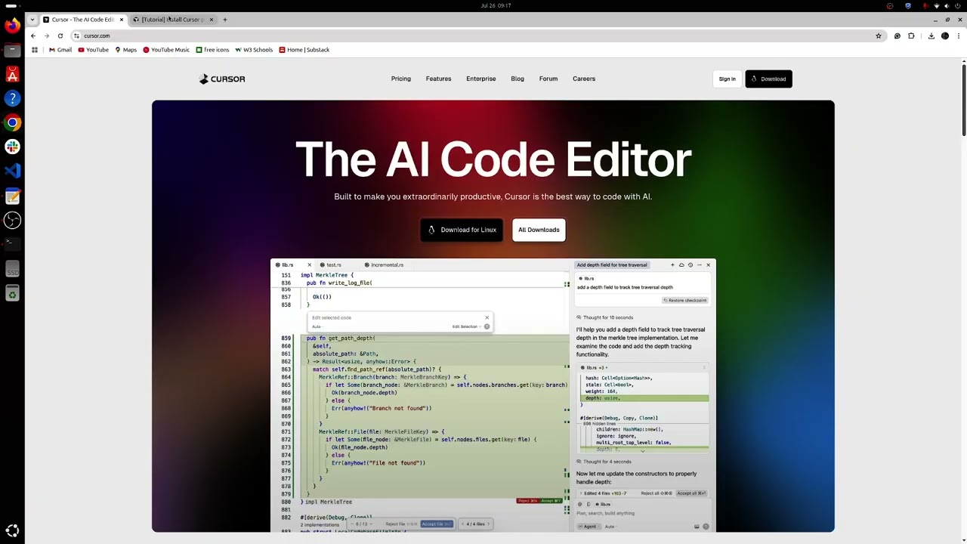Screen dimensions: 967x544
Task: Open the Trash dock icon
Action: pos(12,293)
